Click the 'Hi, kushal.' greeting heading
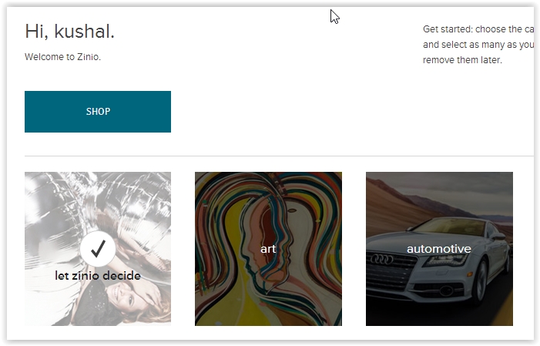 tap(69, 32)
